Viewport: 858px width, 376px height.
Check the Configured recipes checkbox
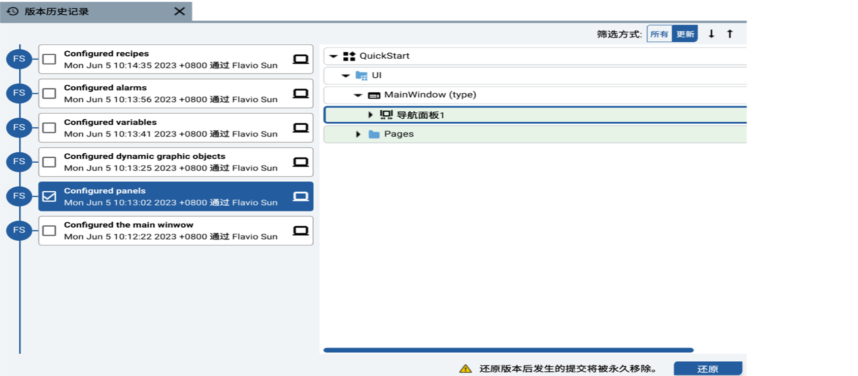coord(49,59)
